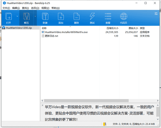Click the status bar file count text
Screen dimensions: 161x128
[x=134, y=124]
